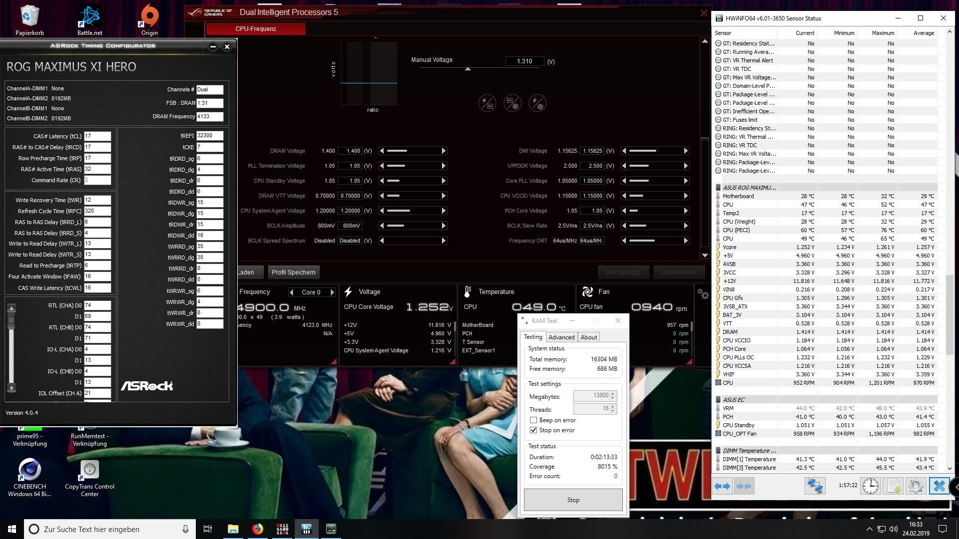Switch to Testing tab in RAM Test
The height and width of the screenshot is (539, 959).
point(533,337)
